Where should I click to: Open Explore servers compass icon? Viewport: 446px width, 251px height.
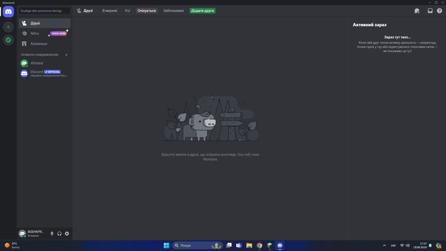pyautogui.click(x=8, y=40)
